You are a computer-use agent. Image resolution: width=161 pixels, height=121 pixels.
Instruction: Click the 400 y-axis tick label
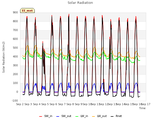click(15, 57)
